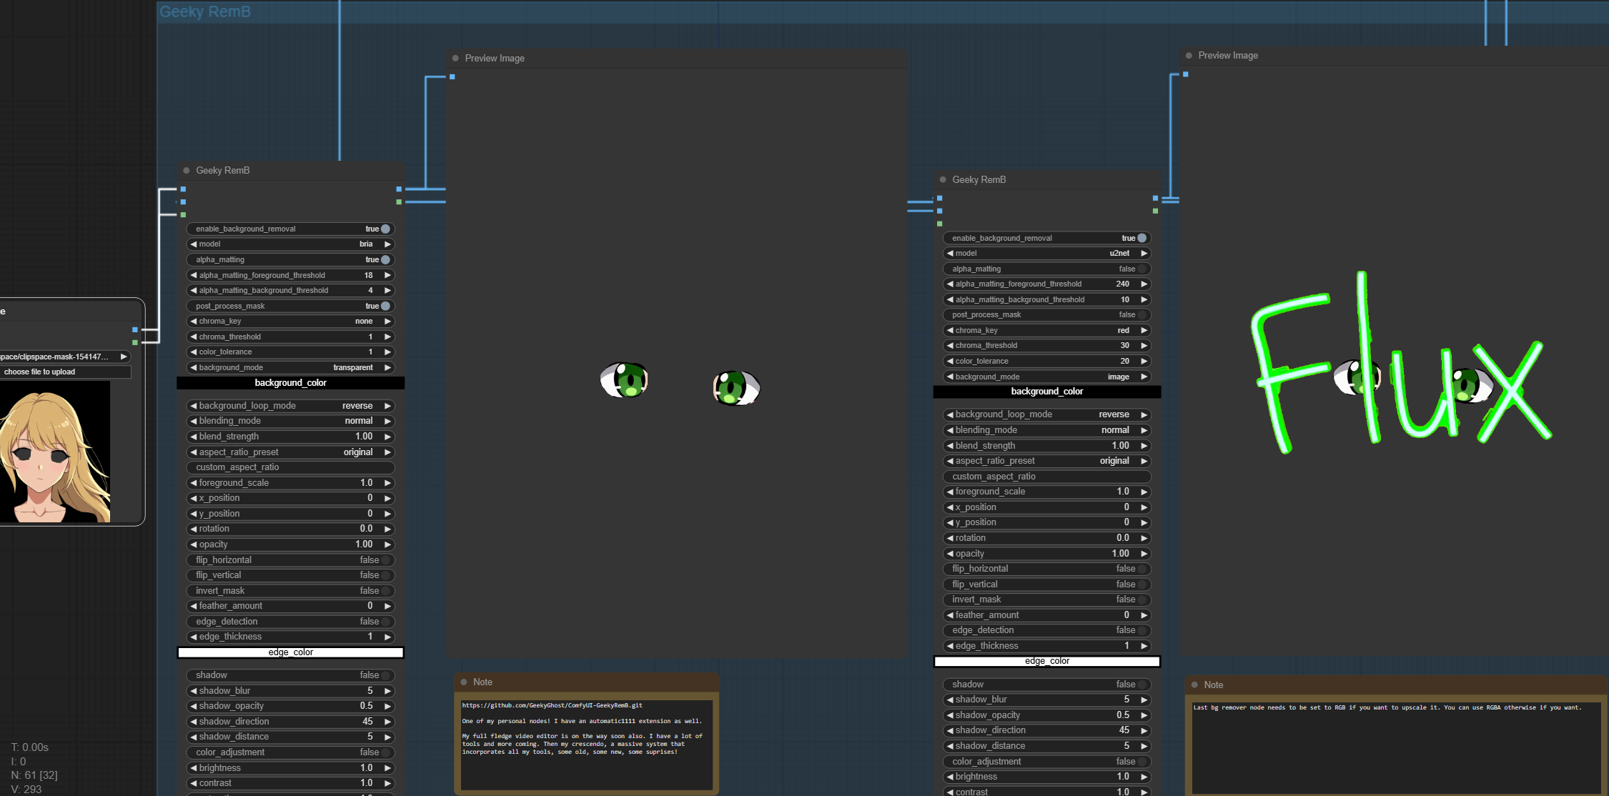
Task: Click black background_color swatch in left node
Action: pyautogui.click(x=290, y=383)
